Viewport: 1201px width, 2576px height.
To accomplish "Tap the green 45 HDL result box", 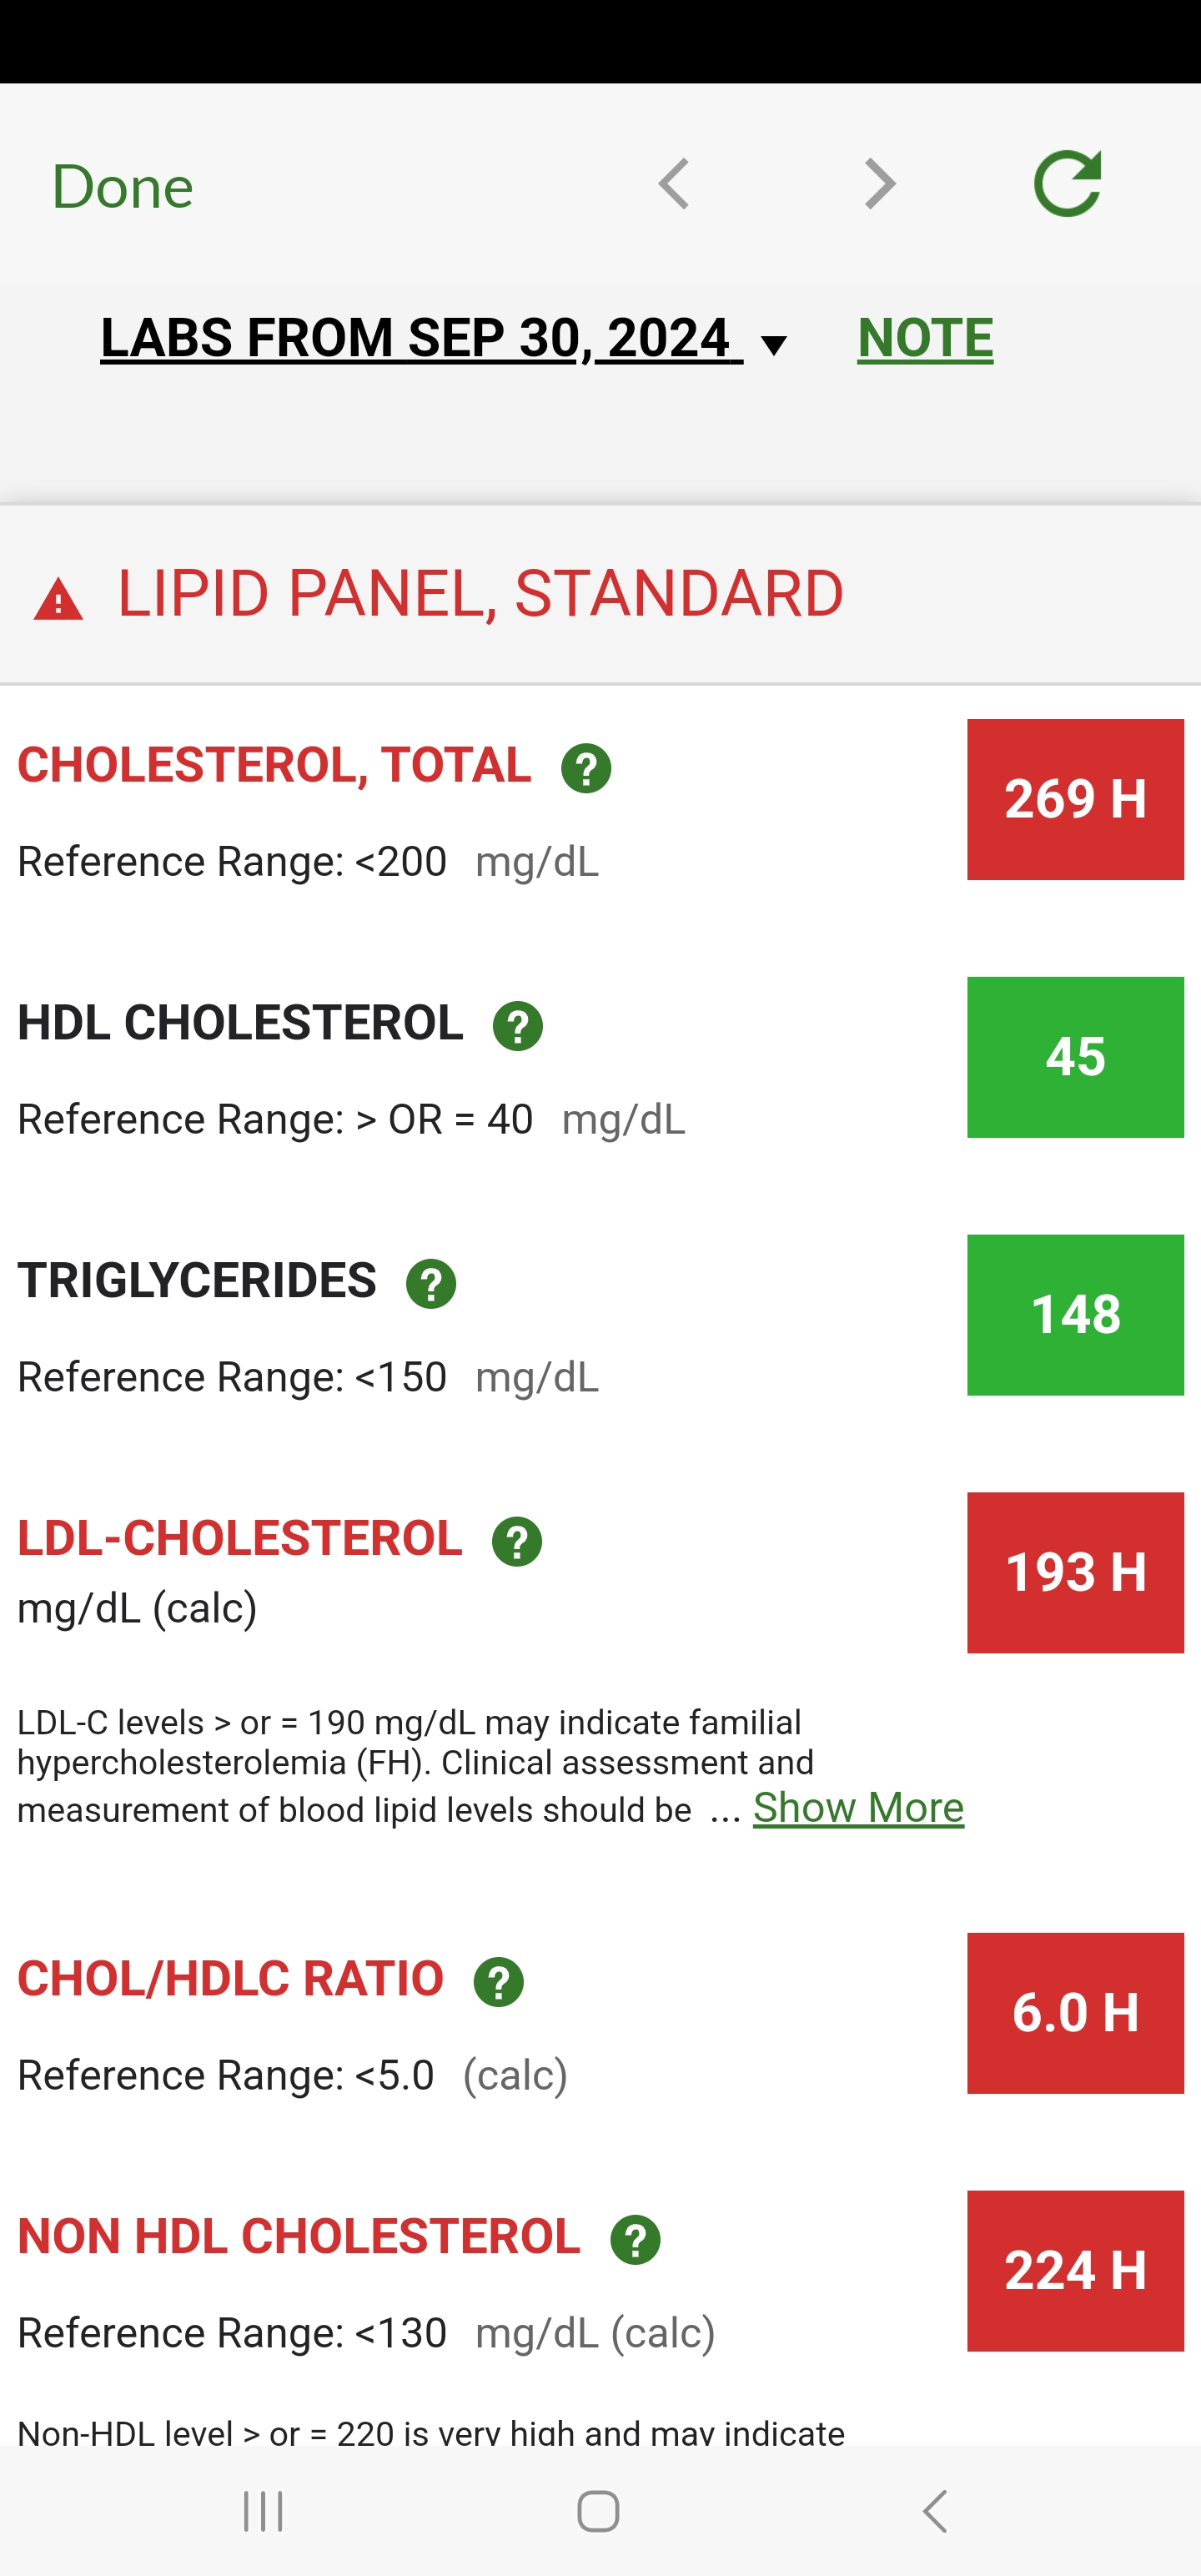I will (x=1075, y=1057).
